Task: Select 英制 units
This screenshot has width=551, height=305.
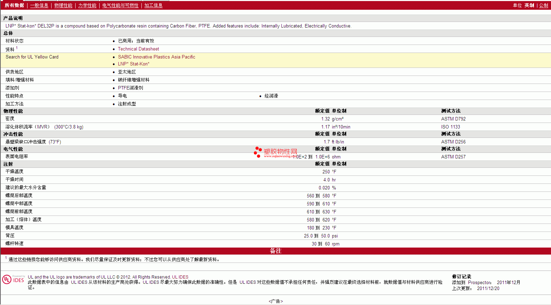Action: coord(529,6)
